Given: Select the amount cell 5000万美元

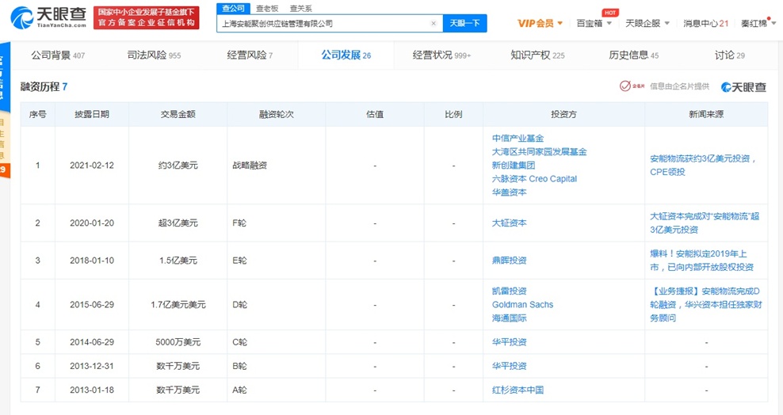Looking at the screenshot, I should [178, 342].
